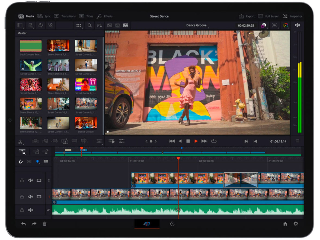
Task: Enter Full Screen mode
Action: [x=269, y=16]
